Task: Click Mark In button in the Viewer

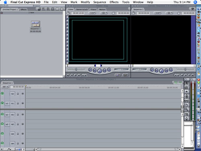Action: click(x=83, y=75)
